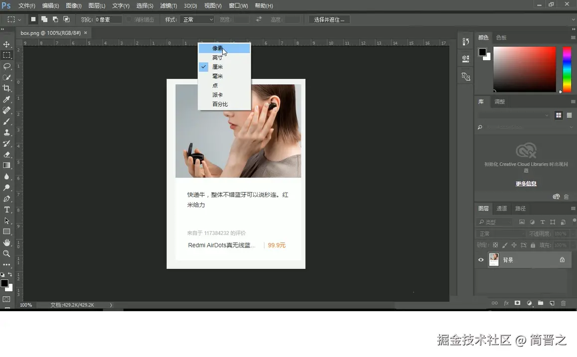The height and width of the screenshot is (357, 577).
Task: Click the rainbow hue slider strip
Action: point(567,69)
